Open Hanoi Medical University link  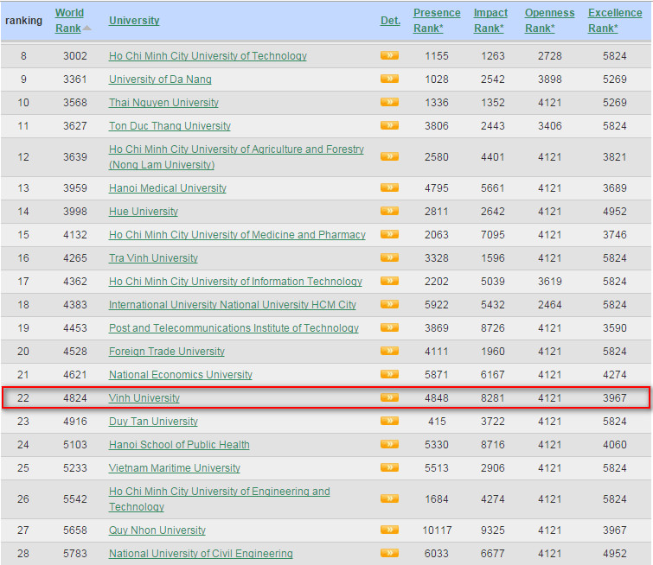(x=168, y=188)
